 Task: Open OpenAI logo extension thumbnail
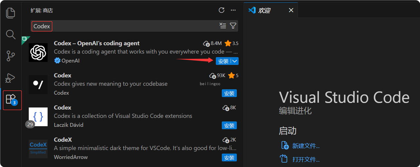(38, 52)
